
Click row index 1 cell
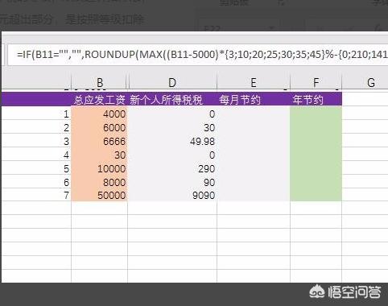point(36,114)
